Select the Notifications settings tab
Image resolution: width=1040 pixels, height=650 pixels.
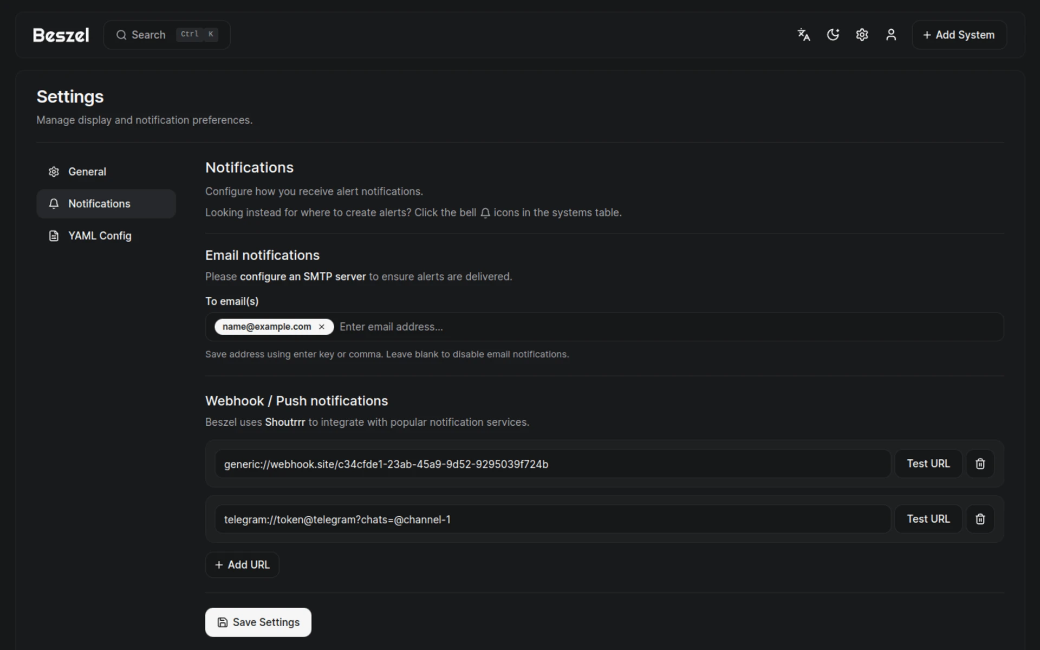pyautogui.click(x=106, y=204)
